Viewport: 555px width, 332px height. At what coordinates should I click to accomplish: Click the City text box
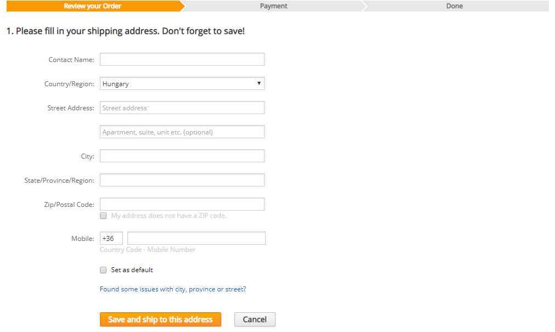[x=182, y=156]
